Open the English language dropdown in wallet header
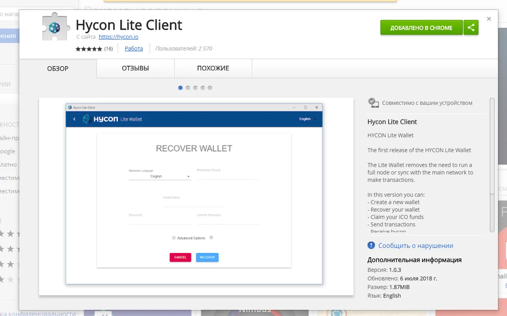Viewport: 507px width, 316px height. coord(308,119)
